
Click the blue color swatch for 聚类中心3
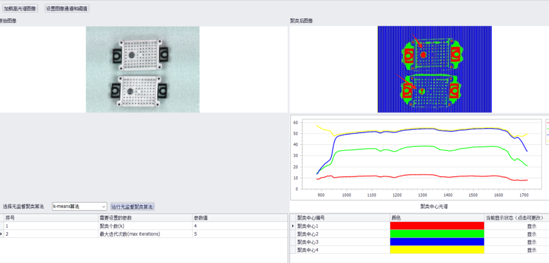pyautogui.click(x=436, y=242)
